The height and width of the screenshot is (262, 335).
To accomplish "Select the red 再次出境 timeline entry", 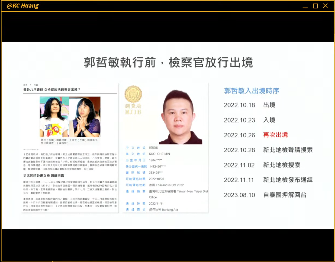I will 275,135.
